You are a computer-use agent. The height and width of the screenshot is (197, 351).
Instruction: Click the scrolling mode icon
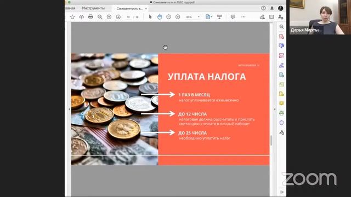click(x=219, y=17)
